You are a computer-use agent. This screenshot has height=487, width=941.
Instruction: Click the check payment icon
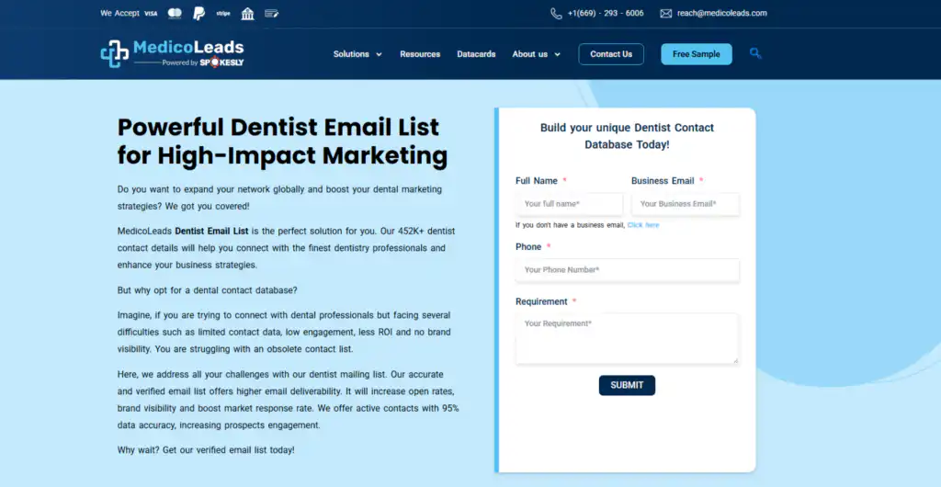point(271,13)
